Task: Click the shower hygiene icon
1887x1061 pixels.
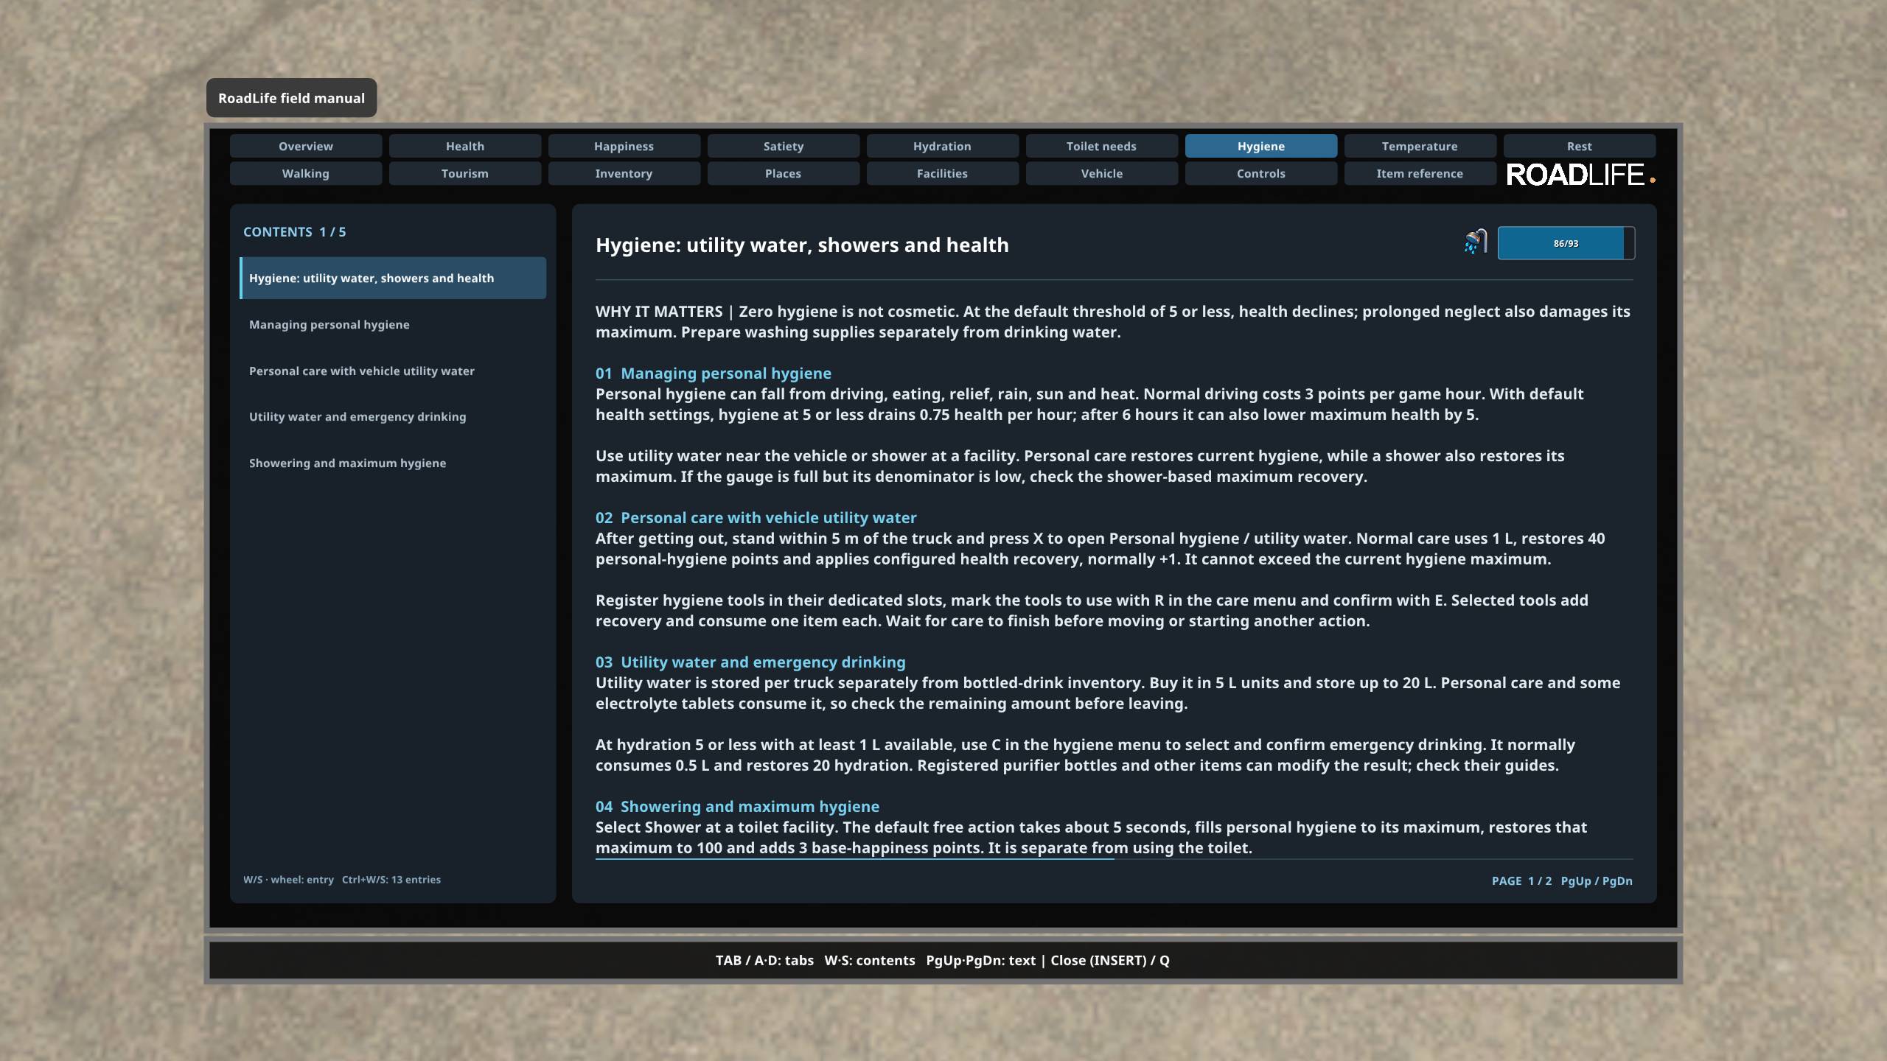Action: 1476,242
